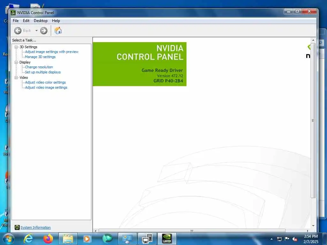The image size is (327, 245).
Task: Click the horizontal scrollbar thumb
Action: (x=192, y=231)
